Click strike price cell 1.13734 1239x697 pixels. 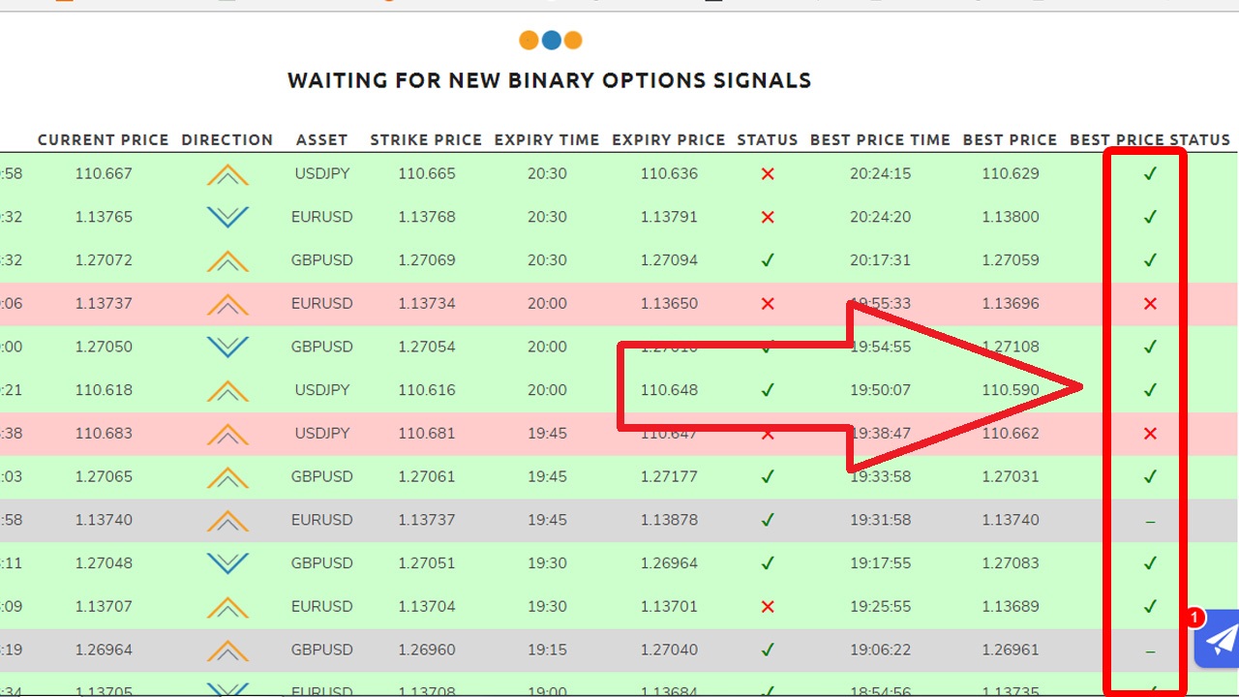click(426, 304)
